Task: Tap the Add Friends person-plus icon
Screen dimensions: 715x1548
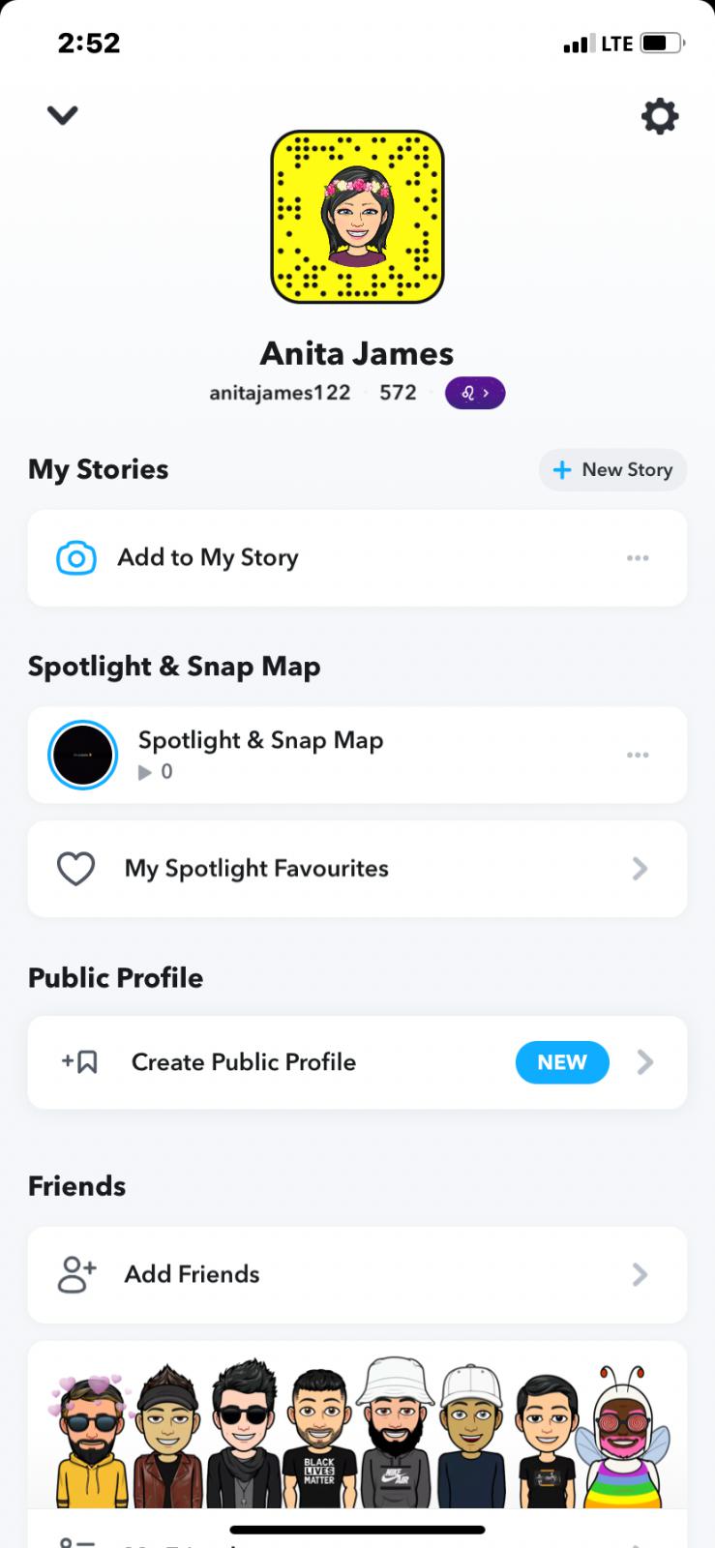Action: (x=77, y=1274)
